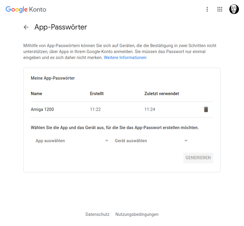Click the arrow of App auswählen
The width and height of the screenshot is (244, 226).
click(x=106, y=141)
